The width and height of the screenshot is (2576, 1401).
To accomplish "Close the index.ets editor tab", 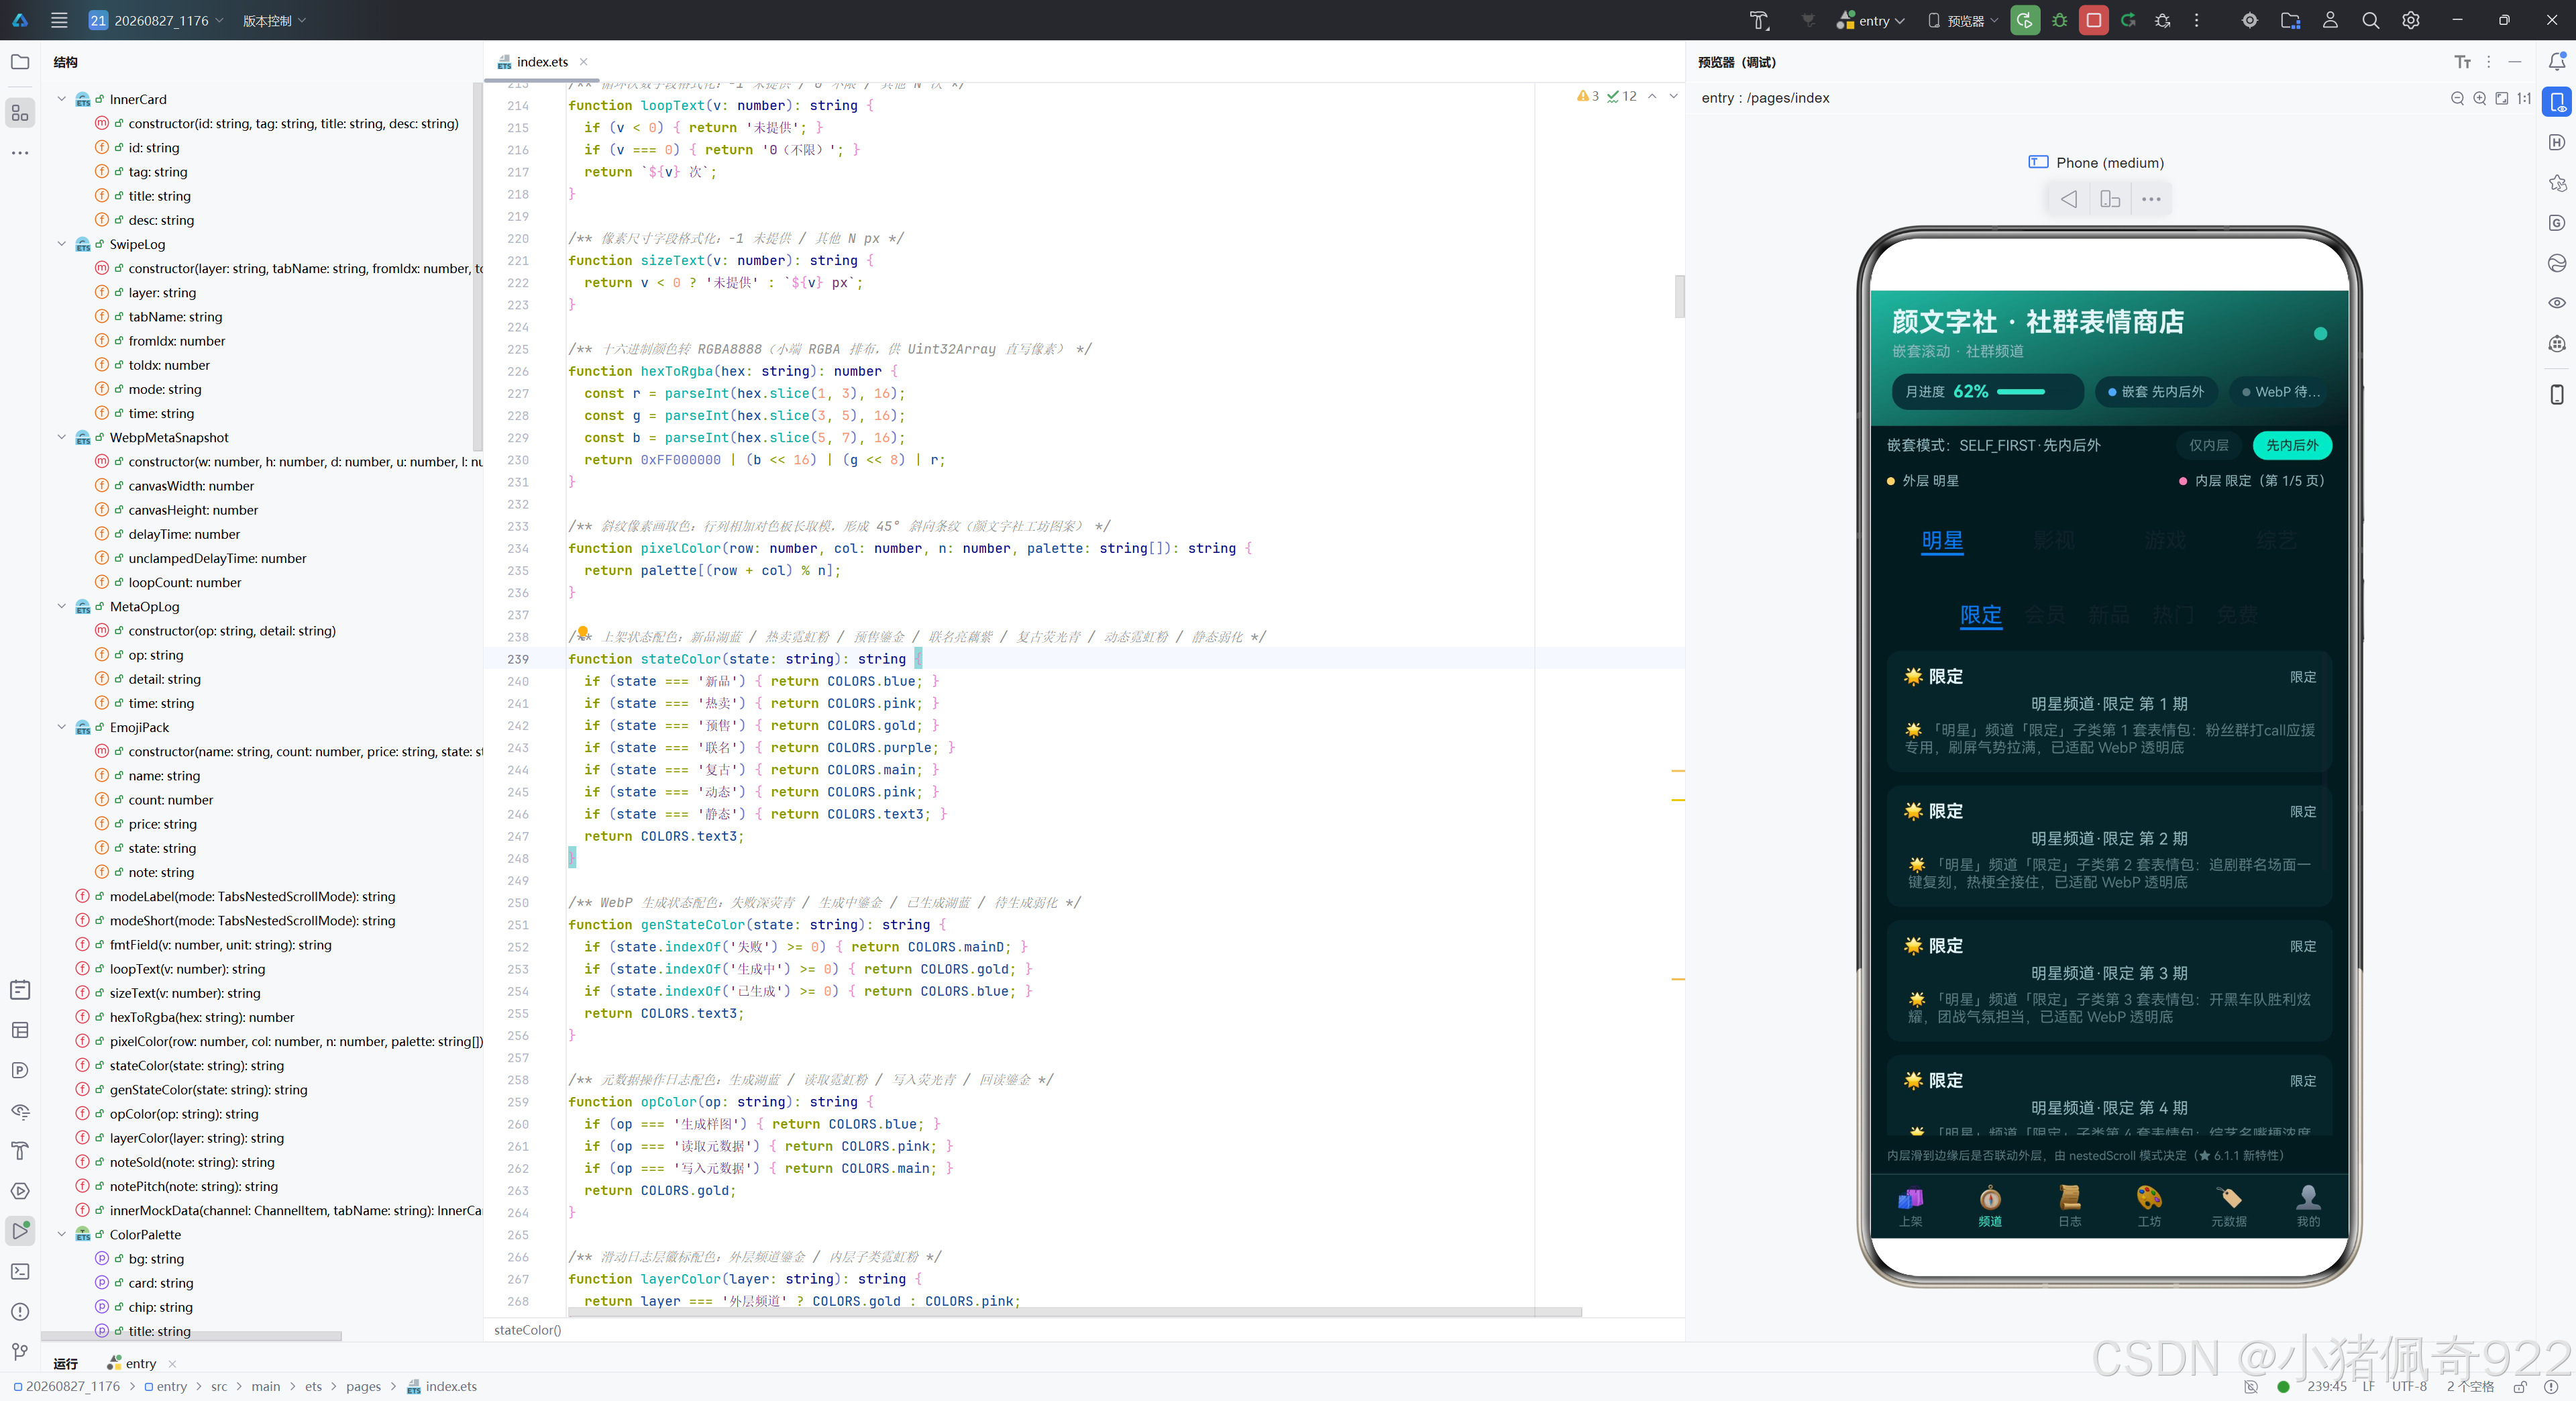I will tap(584, 62).
